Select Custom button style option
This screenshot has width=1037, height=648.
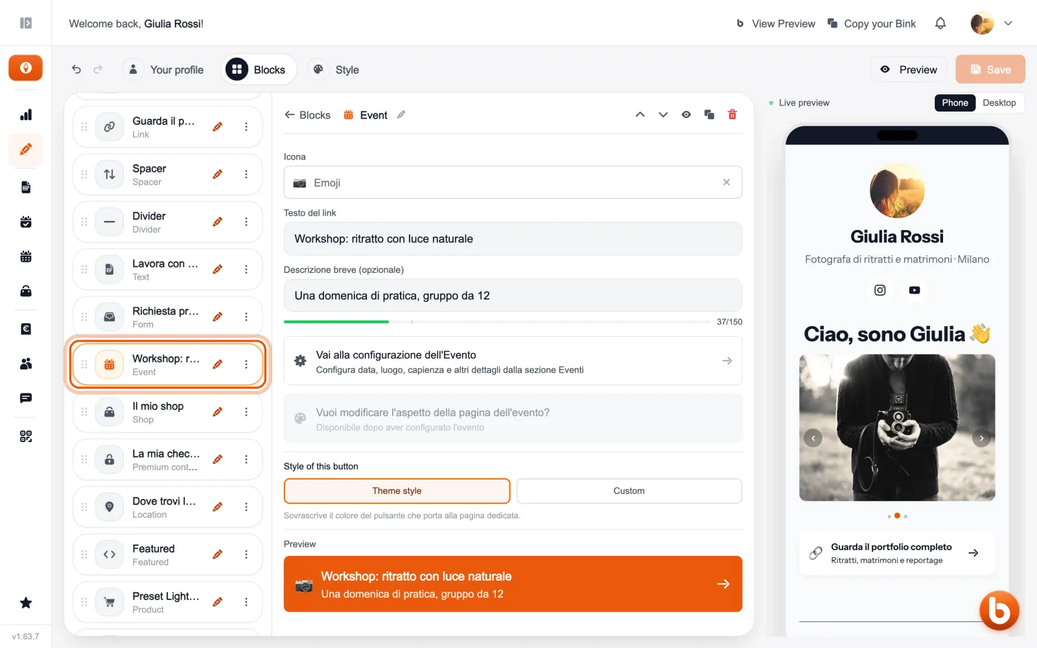click(629, 491)
